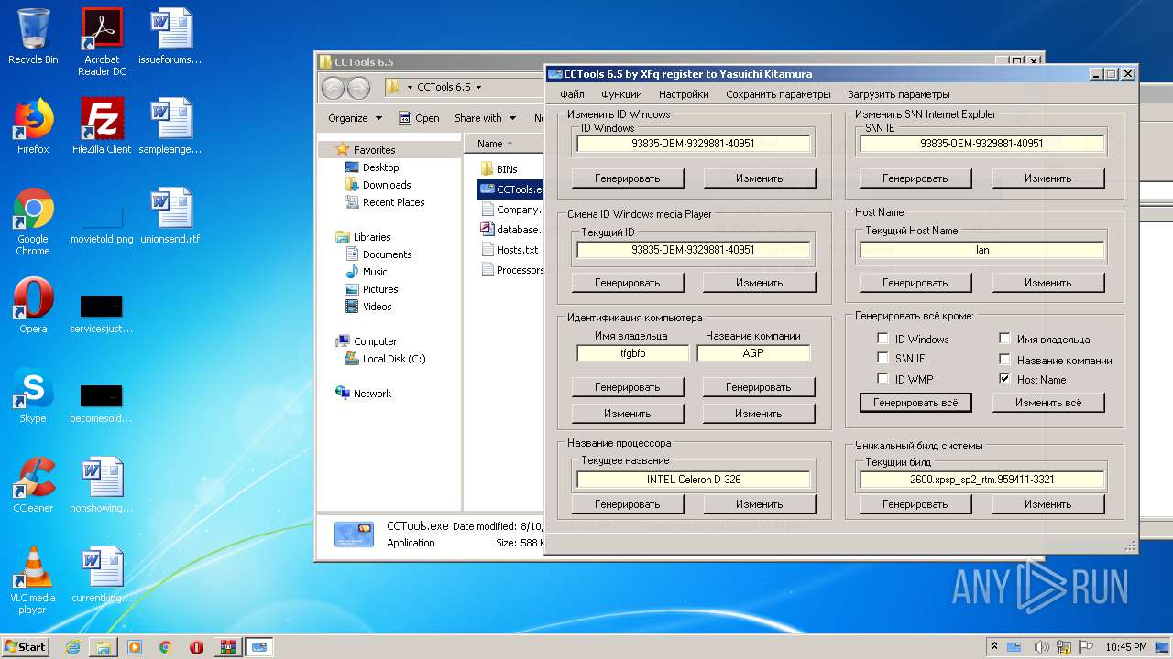This screenshot has height=659, width=1173.
Task: Open the Файл menu
Action: click(572, 94)
